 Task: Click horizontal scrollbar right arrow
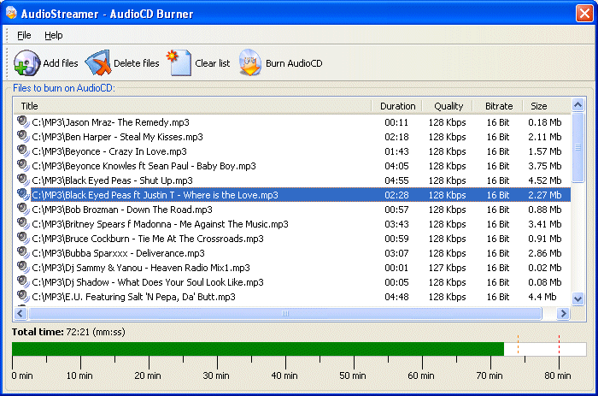tap(563, 314)
